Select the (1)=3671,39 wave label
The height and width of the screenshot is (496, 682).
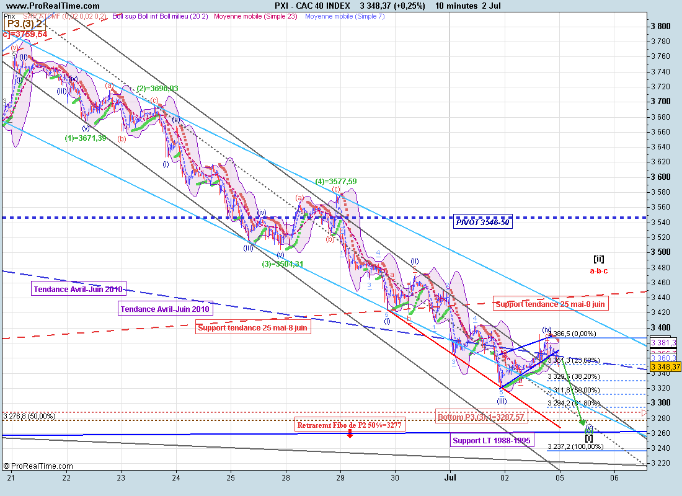point(86,138)
